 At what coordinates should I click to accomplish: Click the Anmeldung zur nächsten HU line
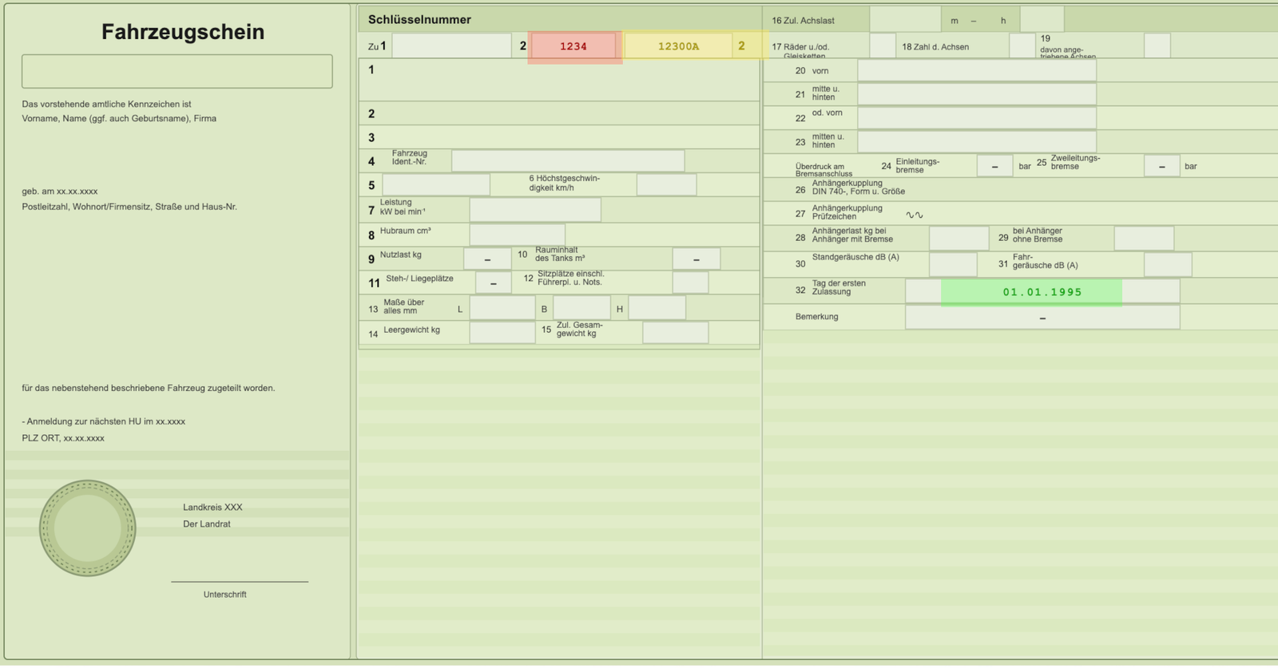(x=104, y=421)
